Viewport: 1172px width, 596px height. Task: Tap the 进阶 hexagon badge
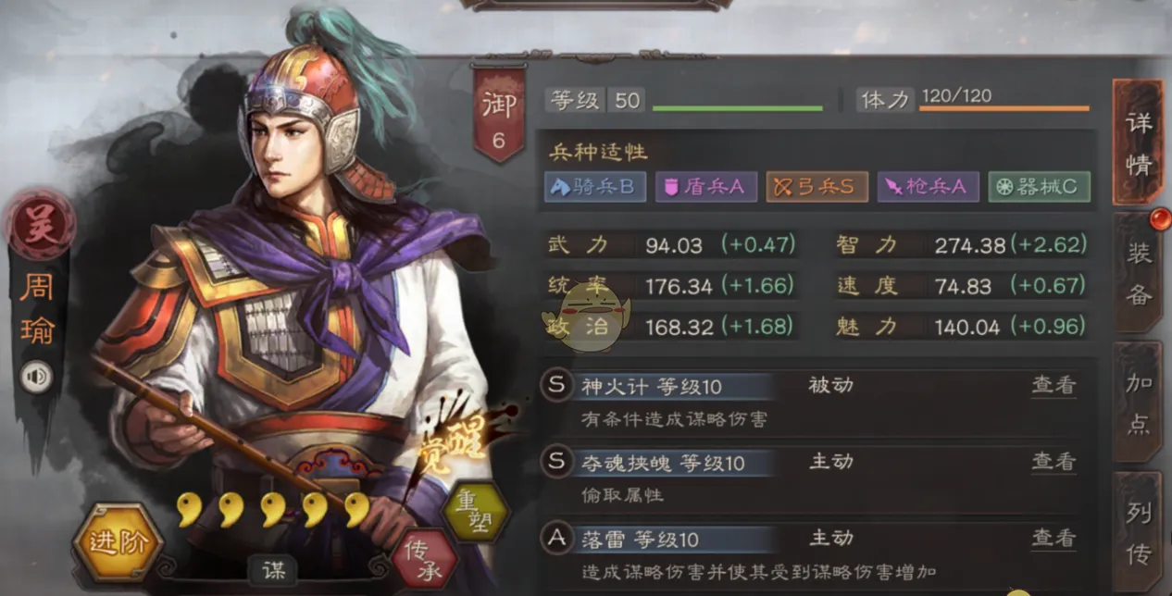tap(118, 542)
